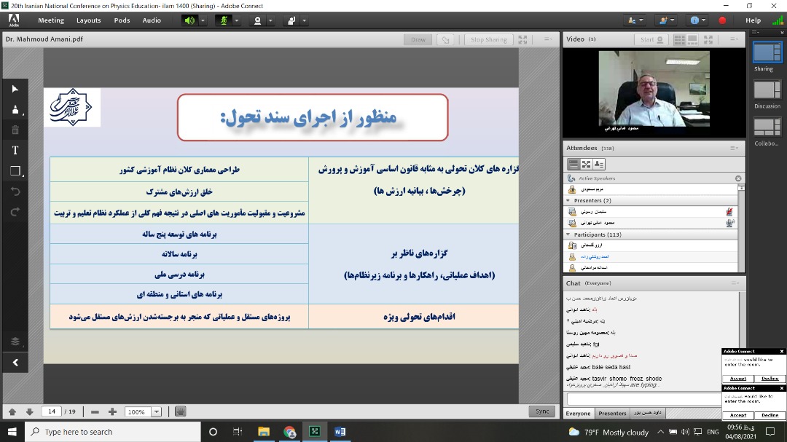The height and width of the screenshot is (442, 787).
Task: Click the Stop Sharing button
Action: pos(488,39)
